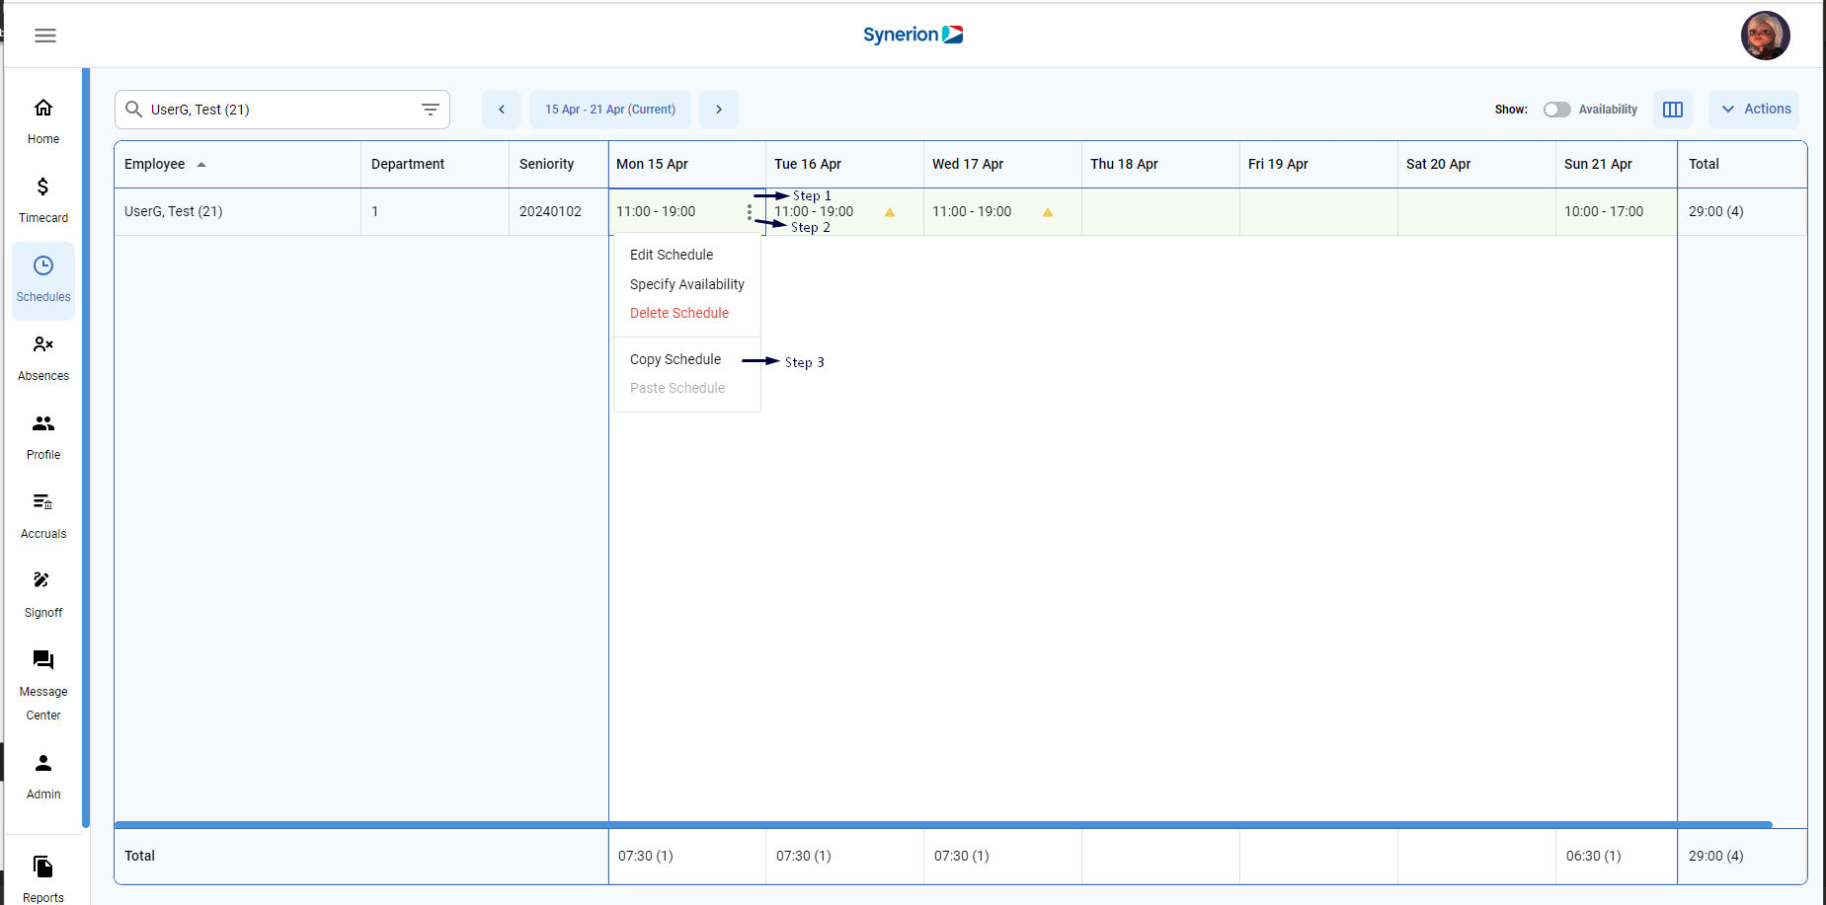Click the 10:00 - 17:00 shift on Sun 21 Apr
1826x905 pixels.
tap(1604, 212)
